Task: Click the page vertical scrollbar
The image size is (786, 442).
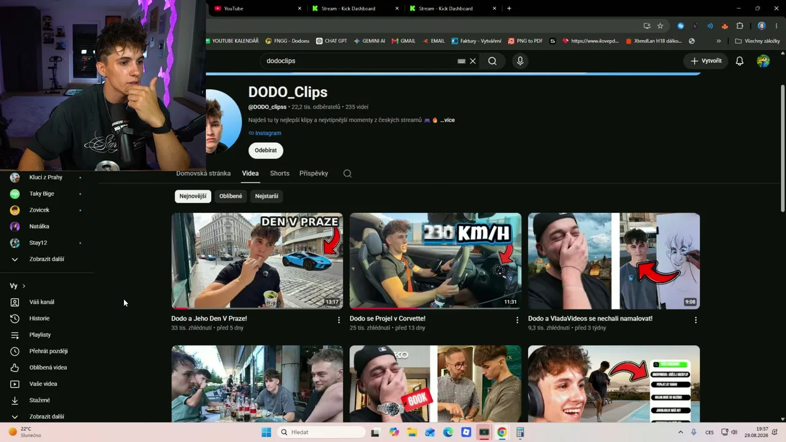Action: (x=782, y=147)
